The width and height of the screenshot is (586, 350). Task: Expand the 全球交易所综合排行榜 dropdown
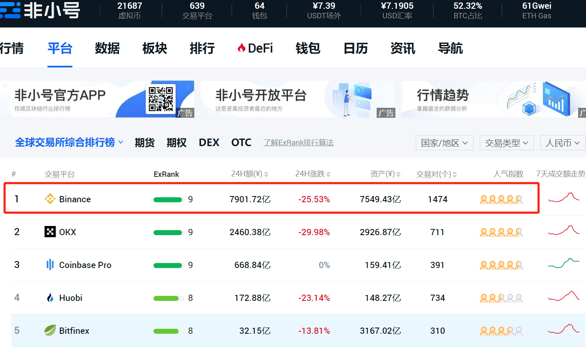pyautogui.click(x=69, y=142)
